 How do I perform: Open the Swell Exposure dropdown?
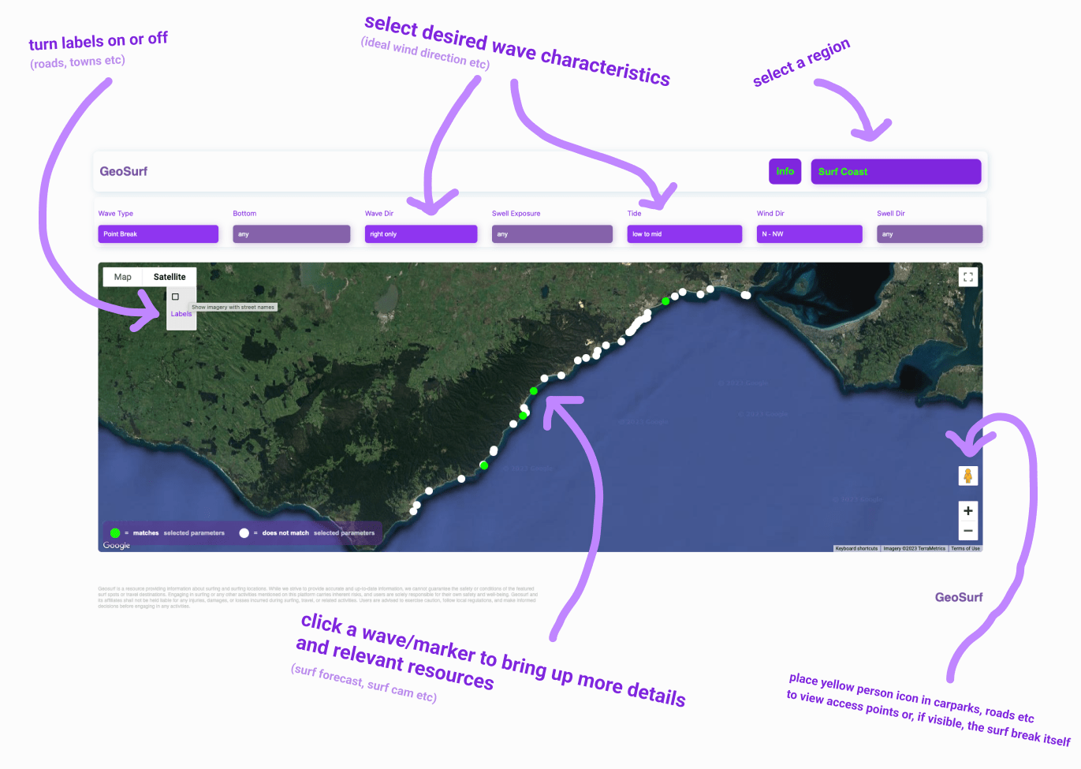pyautogui.click(x=552, y=234)
